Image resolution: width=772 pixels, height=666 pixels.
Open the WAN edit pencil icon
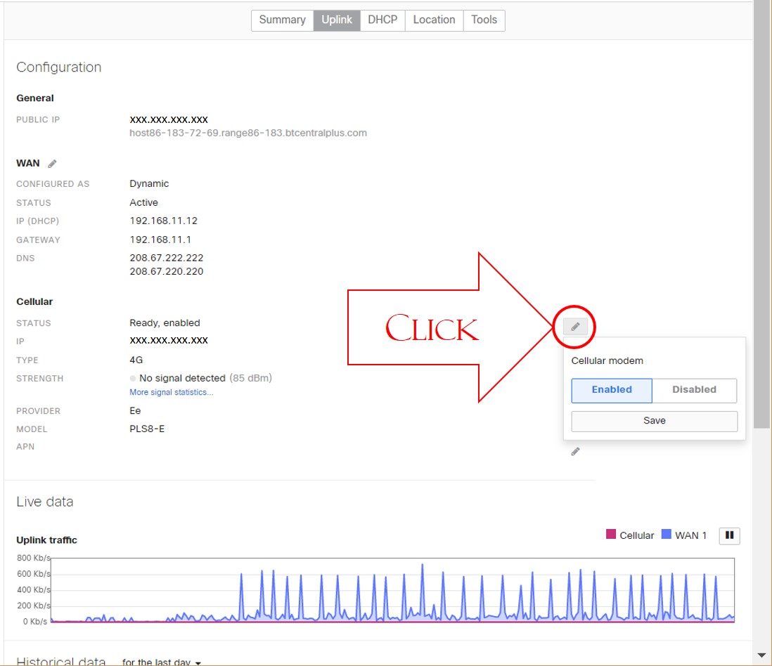click(x=51, y=163)
